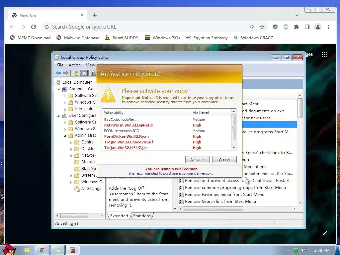Open the Bonzi BUDDY! bookmark
340x255 pixels.
122,38
